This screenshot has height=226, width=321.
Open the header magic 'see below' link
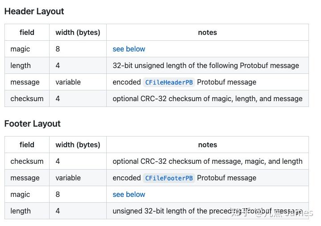point(129,49)
